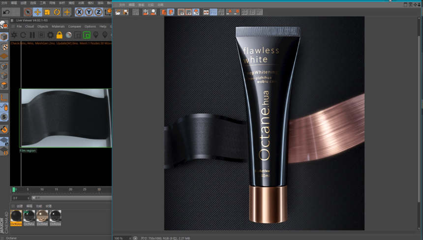Click the timeline frame range slider bar
The image size is (423, 240).
[x=71, y=198]
